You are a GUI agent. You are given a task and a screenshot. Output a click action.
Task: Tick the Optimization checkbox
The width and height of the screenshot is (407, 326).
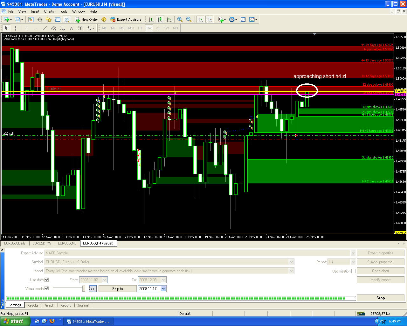[x=353, y=271]
